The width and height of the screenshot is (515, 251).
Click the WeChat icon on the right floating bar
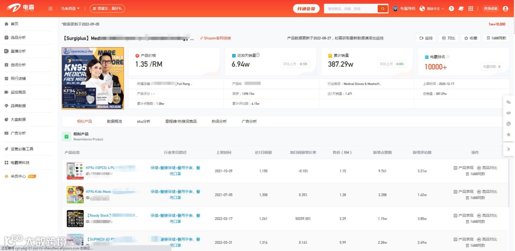pos(509,102)
